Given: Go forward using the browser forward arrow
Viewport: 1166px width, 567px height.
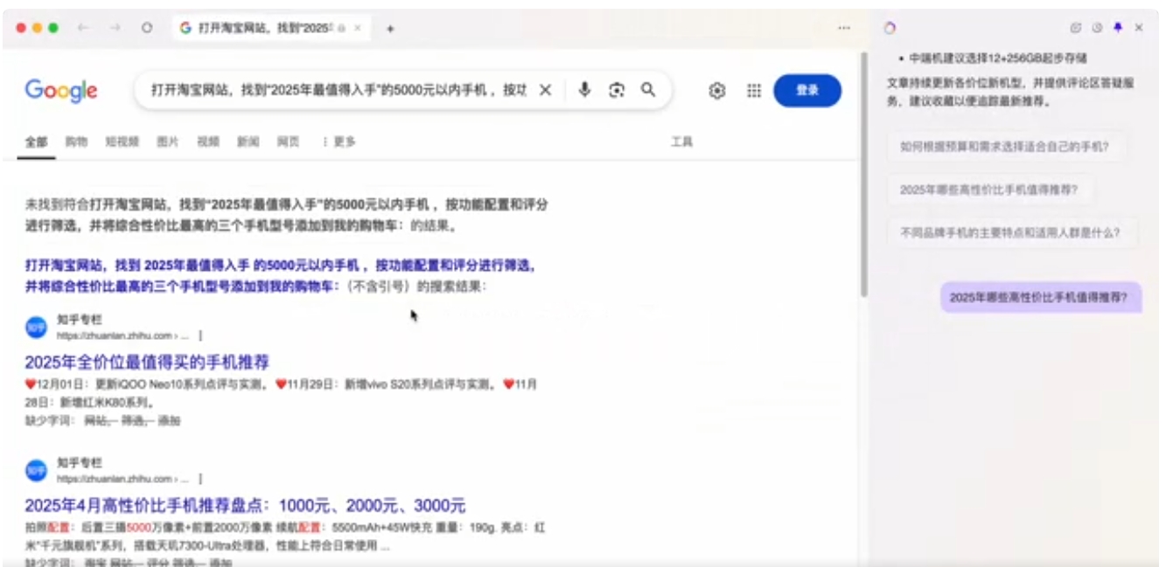Looking at the screenshot, I should click(x=115, y=28).
